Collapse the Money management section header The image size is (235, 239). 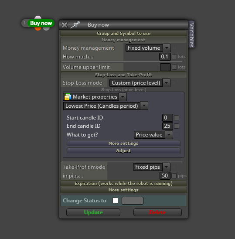click(x=123, y=40)
